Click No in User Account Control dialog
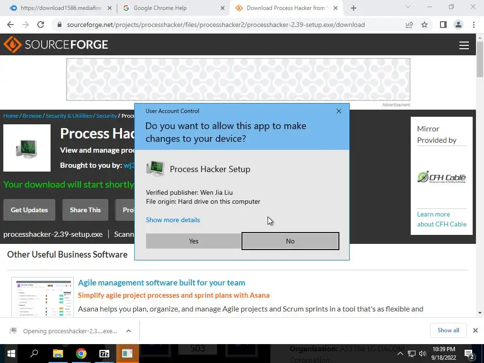Screen dimensions: 484x363 pyautogui.click(x=290, y=241)
